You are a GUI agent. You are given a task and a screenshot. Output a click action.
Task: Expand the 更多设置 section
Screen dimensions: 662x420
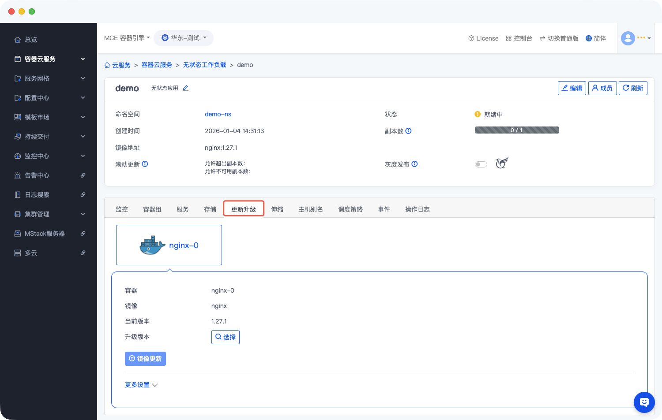[x=141, y=385]
